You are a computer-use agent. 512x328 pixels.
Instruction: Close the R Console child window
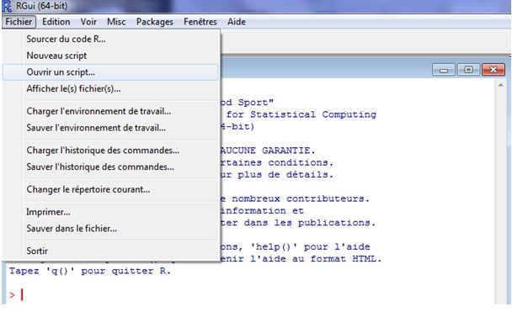tap(493, 70)
